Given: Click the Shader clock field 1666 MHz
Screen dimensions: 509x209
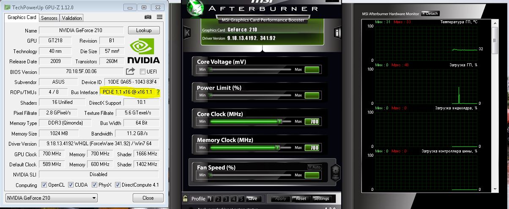Looking at the screenshot, I should 147,154.
